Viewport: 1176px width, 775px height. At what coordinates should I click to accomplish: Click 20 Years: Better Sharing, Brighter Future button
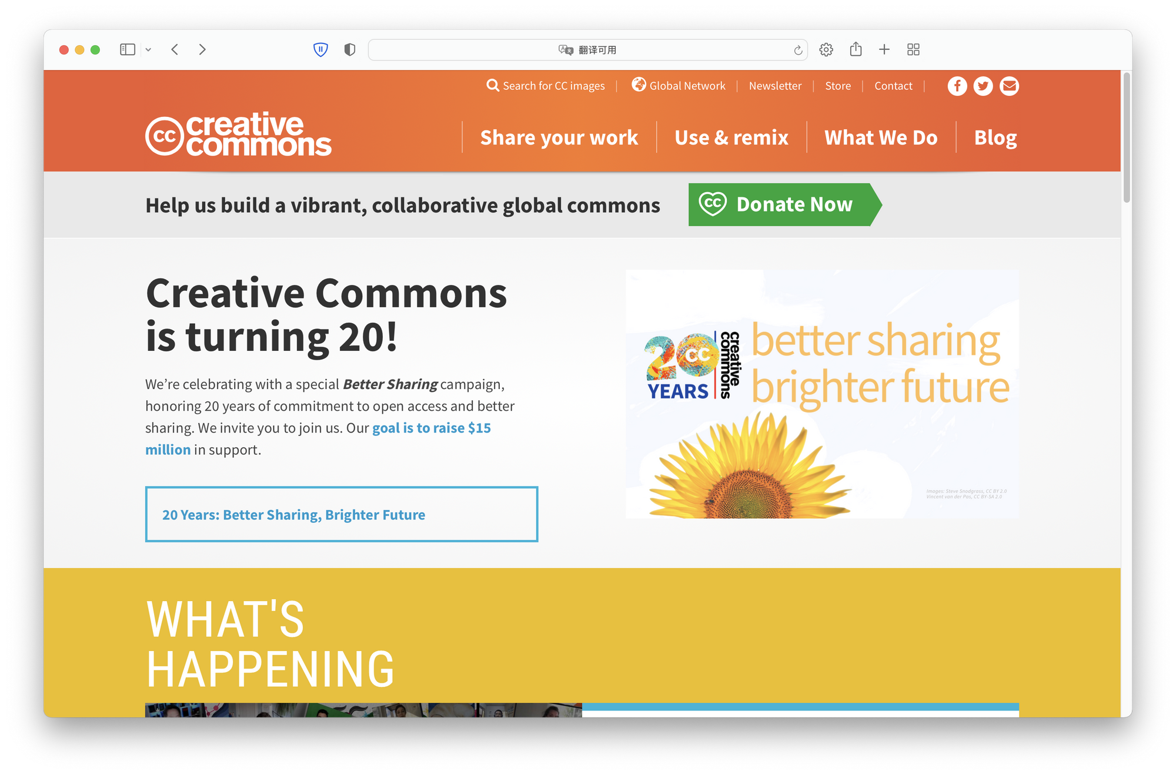[x=342, y=514]
